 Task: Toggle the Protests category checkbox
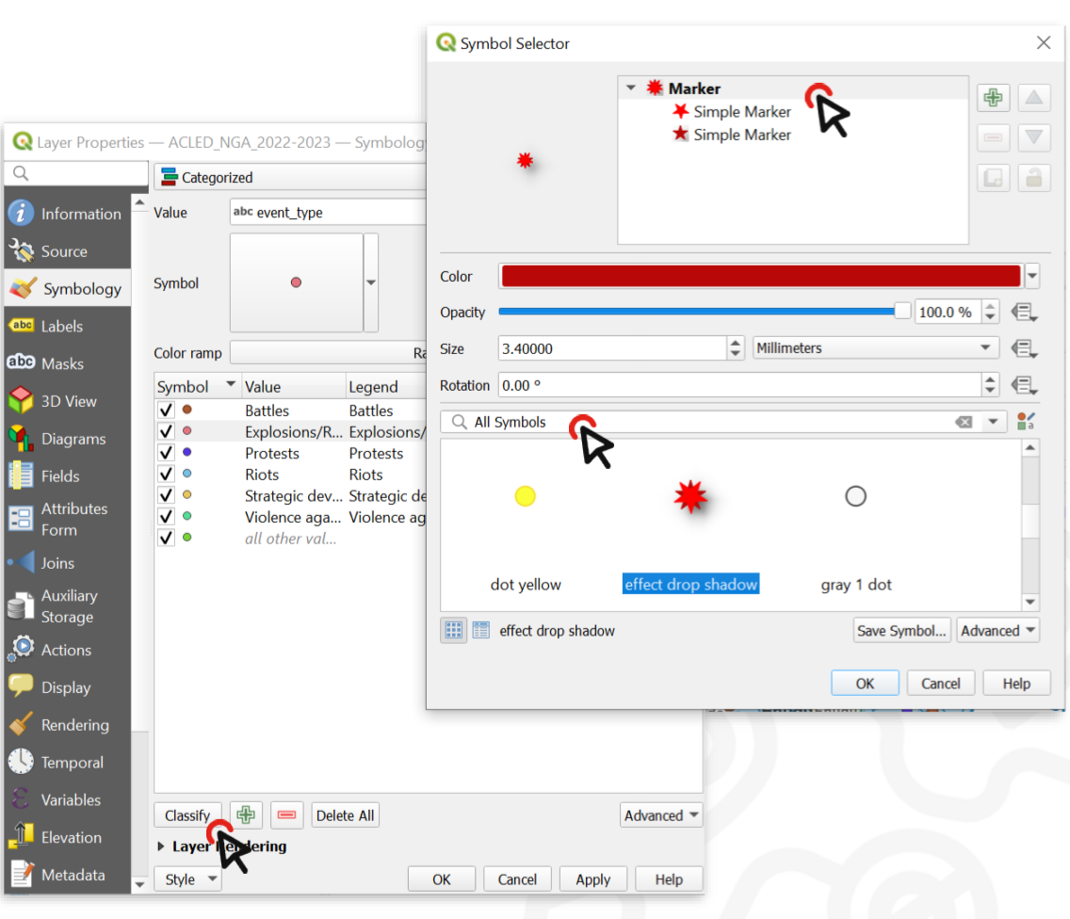coord(167,453)
